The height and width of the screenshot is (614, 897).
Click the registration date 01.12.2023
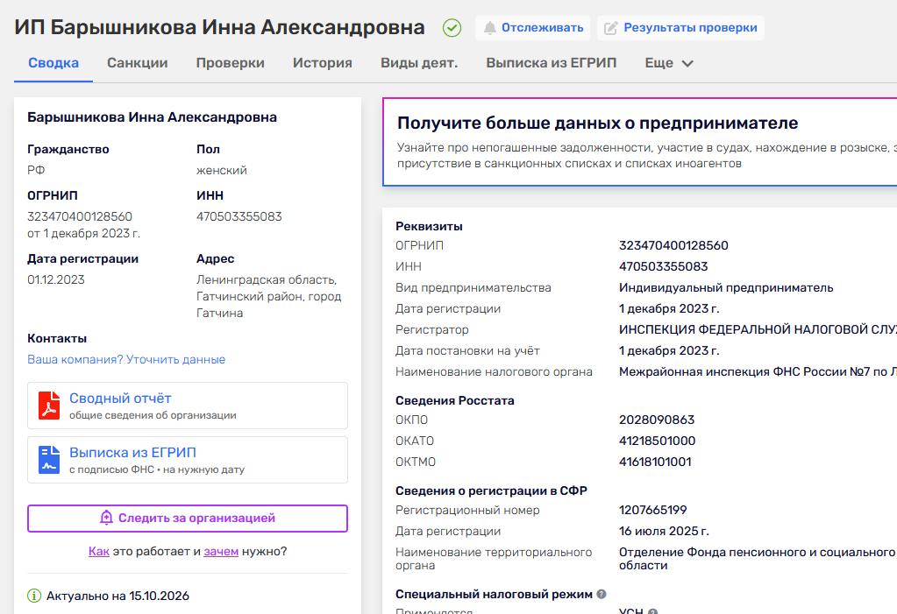(x=56, y=280)
